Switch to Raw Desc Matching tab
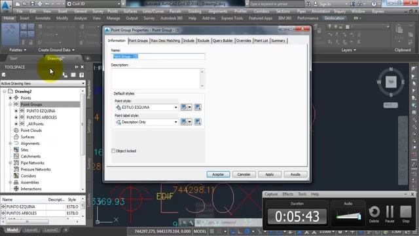This screenshot has width=419, height=236. tap(166, 41)
